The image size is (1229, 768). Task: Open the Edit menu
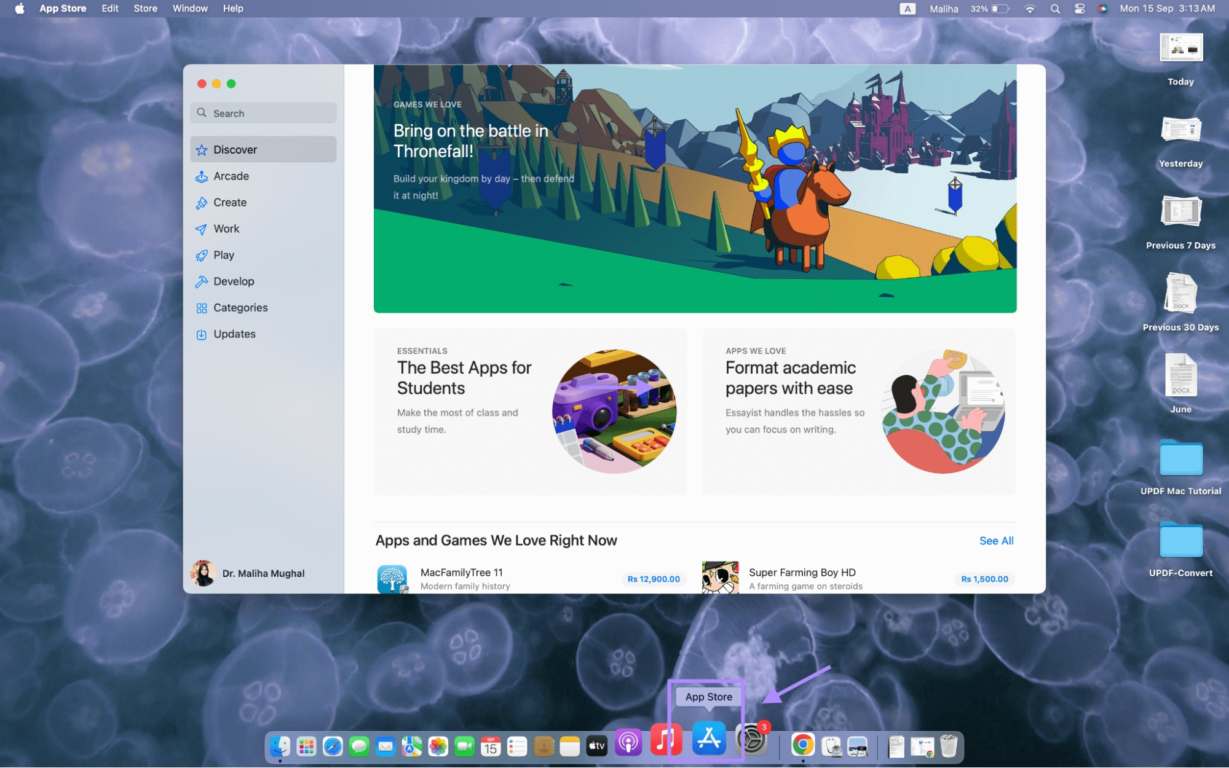click(110, 9)
